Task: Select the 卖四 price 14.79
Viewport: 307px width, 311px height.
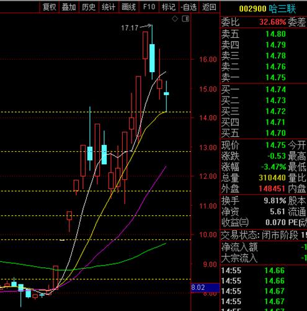Action: 275,45
